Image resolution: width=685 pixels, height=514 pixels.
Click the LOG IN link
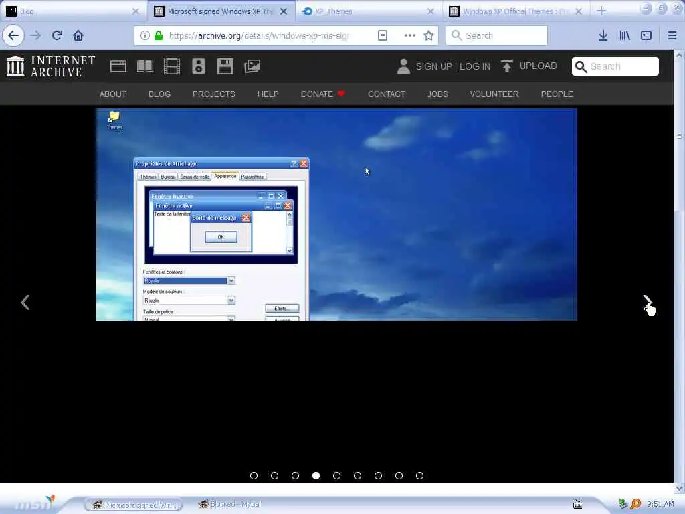(x=475, y=66)
